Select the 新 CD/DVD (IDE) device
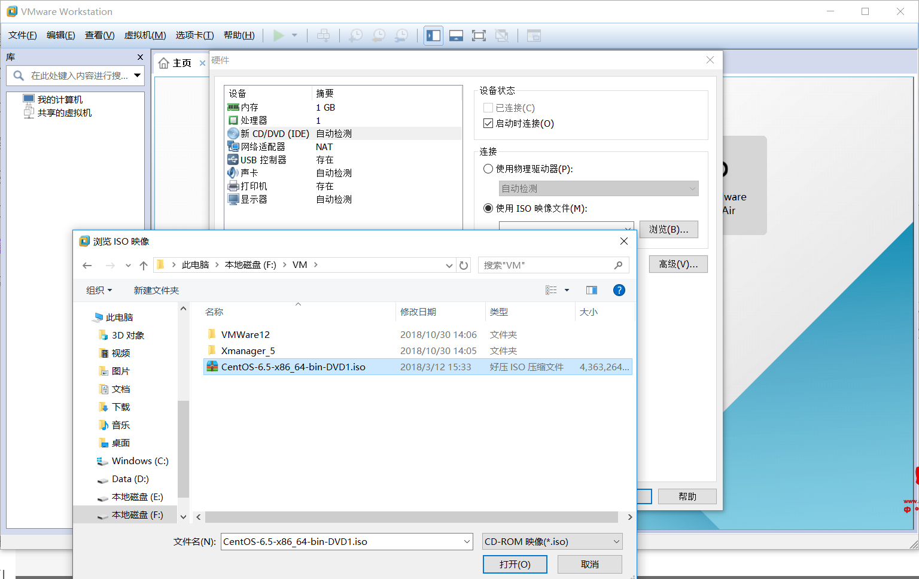The height and width of the screenshot is (579, 919). click(x=343, y=133)
